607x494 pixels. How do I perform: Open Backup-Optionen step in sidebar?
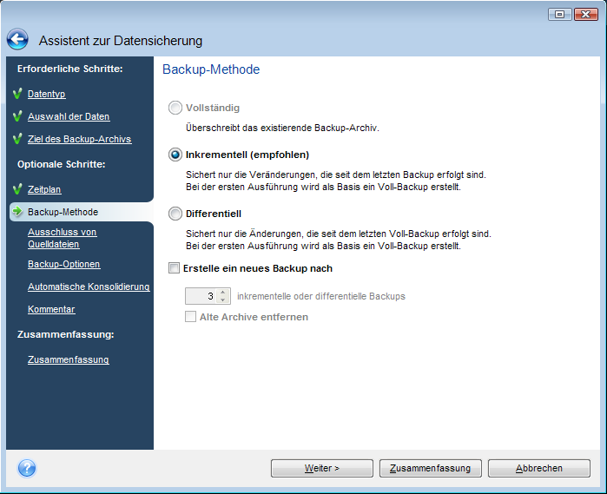tap(63, 264)
